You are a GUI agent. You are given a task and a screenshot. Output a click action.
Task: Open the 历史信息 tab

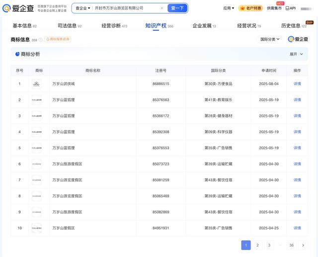pyautogui.click(x=294, y=26)
